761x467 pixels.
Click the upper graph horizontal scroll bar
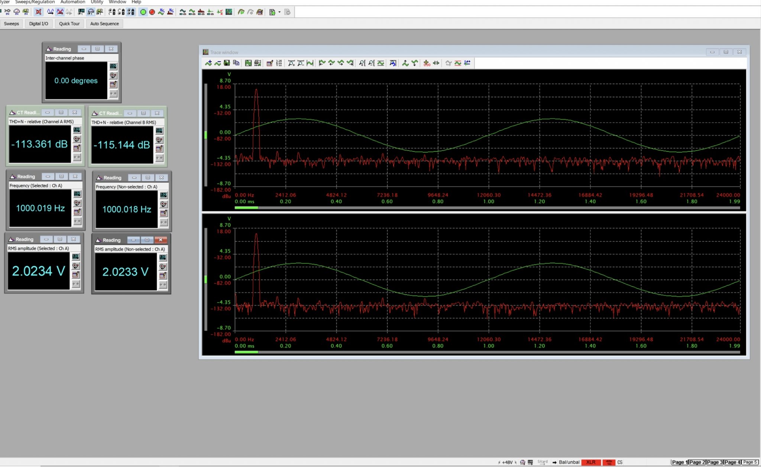point(487,208)
